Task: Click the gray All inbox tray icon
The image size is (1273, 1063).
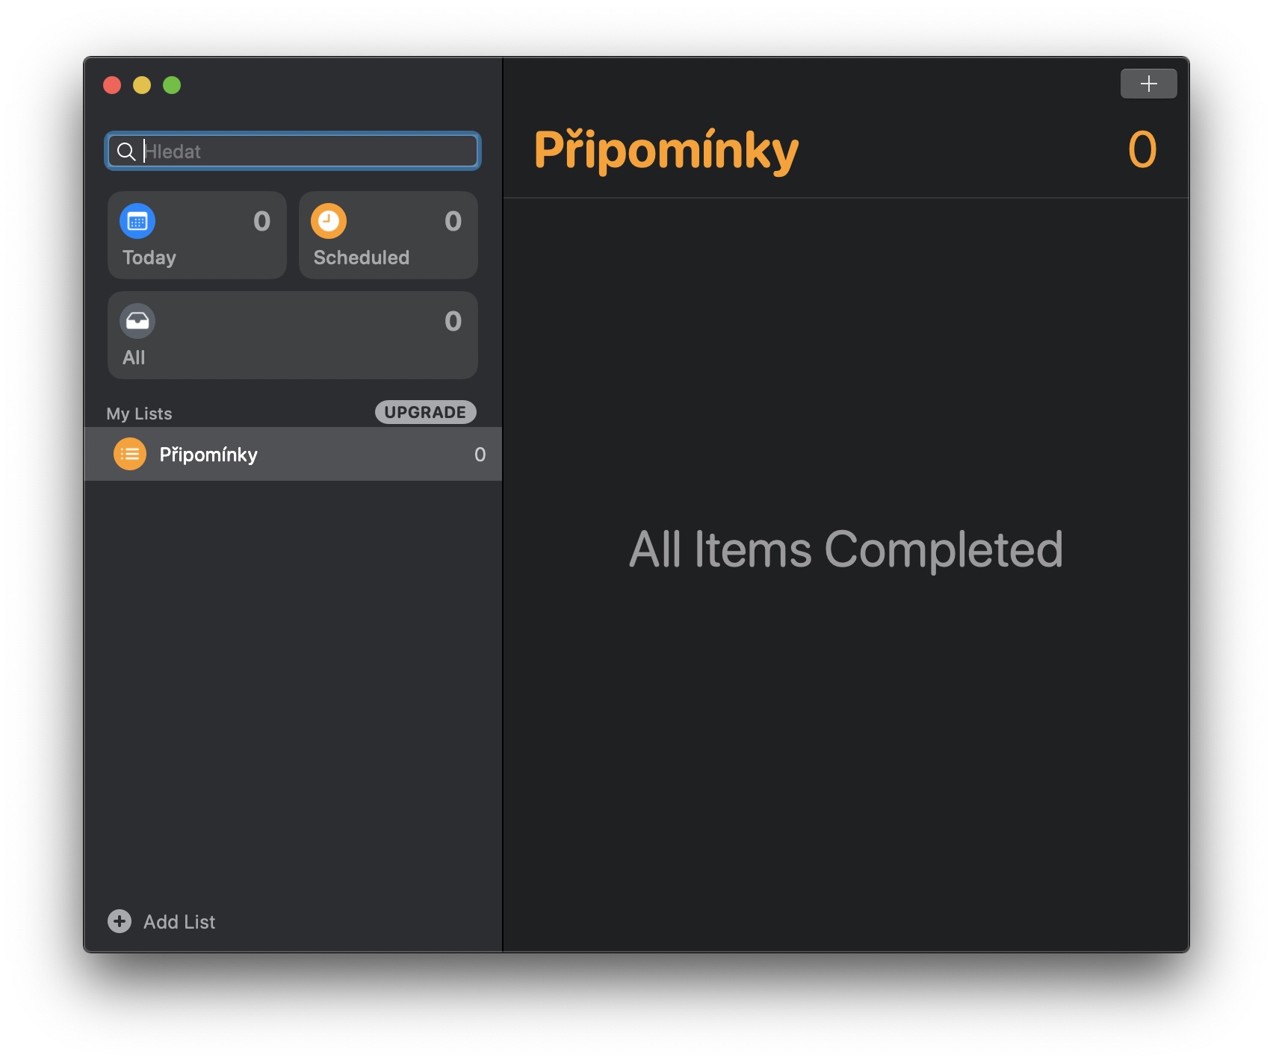Action: pos(137,321)
